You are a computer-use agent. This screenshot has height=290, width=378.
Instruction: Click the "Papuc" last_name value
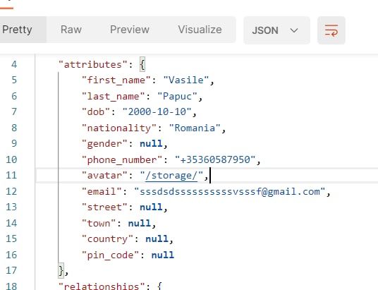(x=177, y=96)
